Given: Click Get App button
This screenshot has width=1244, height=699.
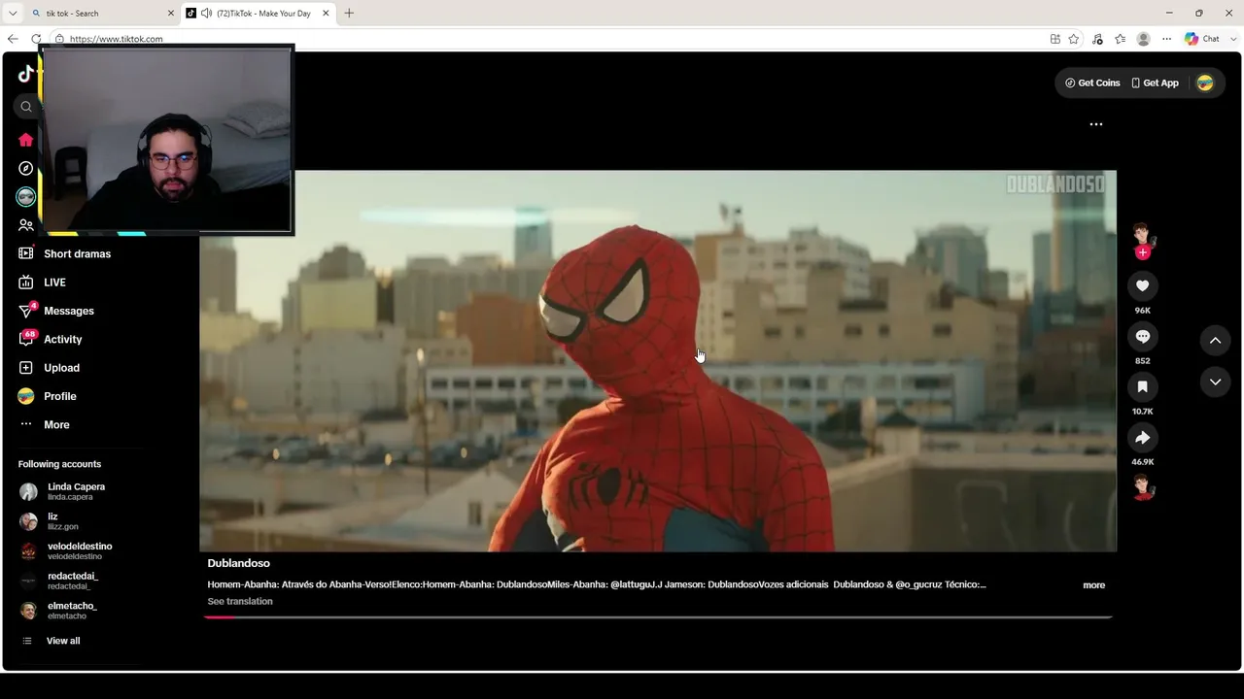Looking at the screenshot, I should pyautogui.click(x=1155, y=83).
